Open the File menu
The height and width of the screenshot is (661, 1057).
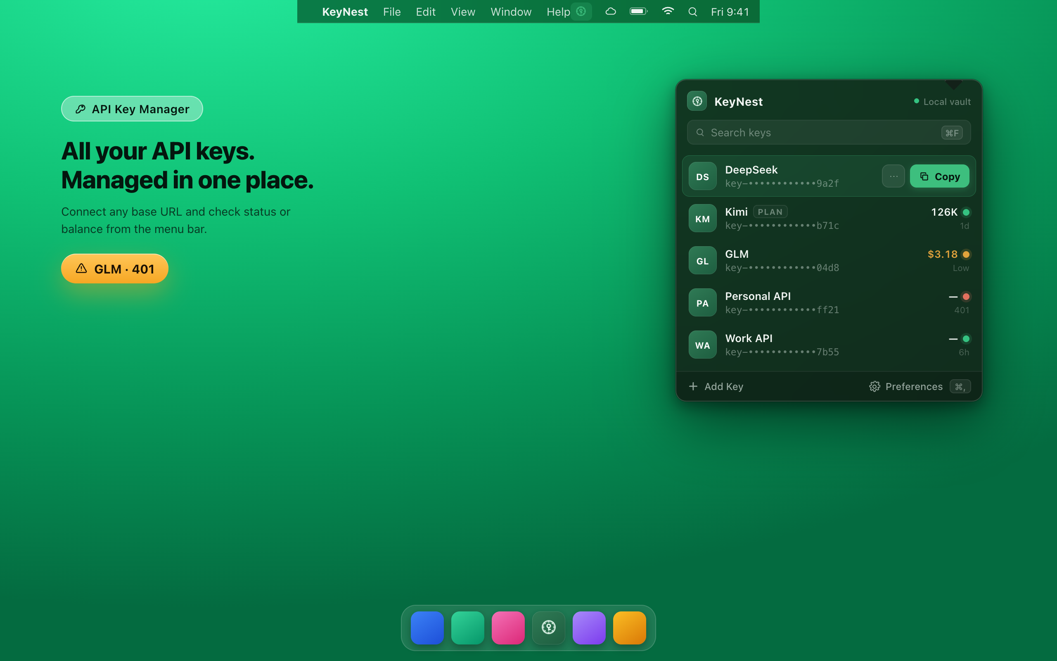392,12
